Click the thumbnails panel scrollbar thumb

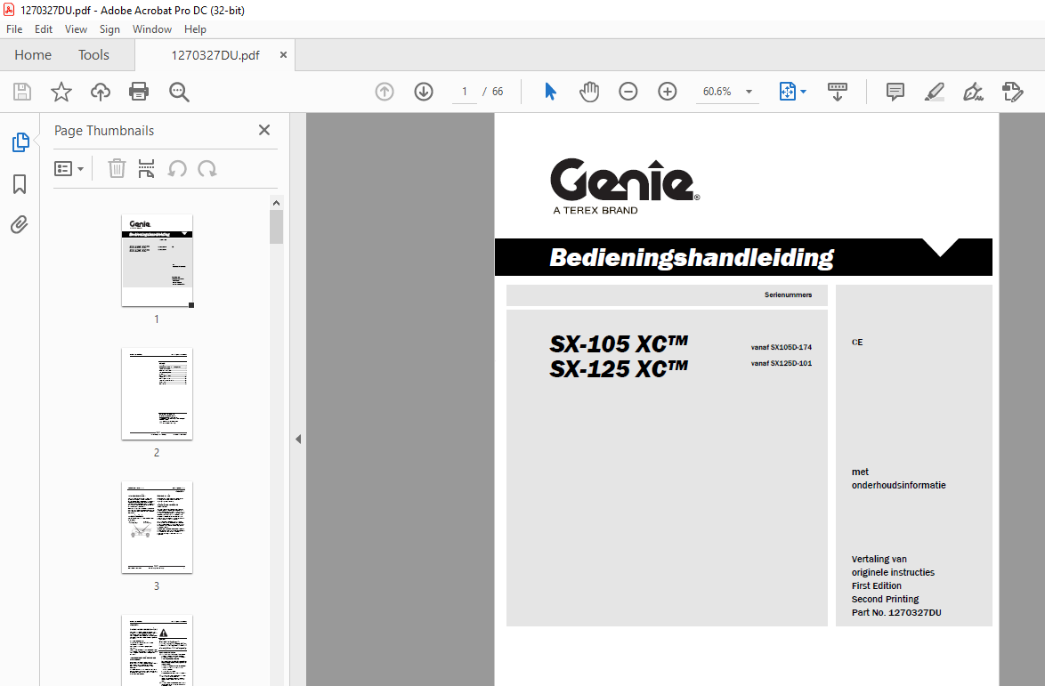pos(277,227)
